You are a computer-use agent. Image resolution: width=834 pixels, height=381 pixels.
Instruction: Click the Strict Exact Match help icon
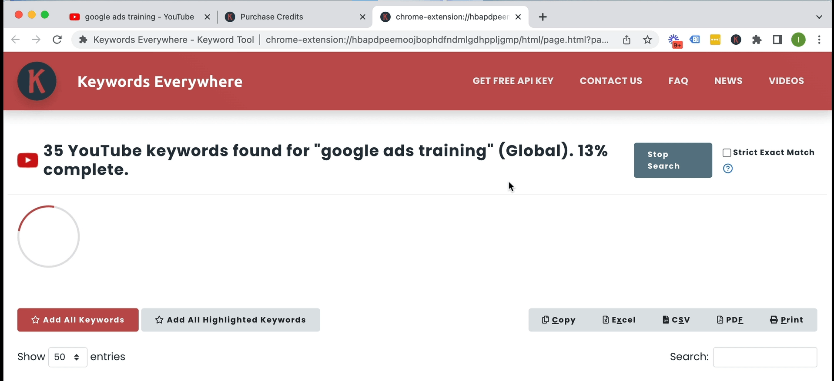tap(727, 169)
